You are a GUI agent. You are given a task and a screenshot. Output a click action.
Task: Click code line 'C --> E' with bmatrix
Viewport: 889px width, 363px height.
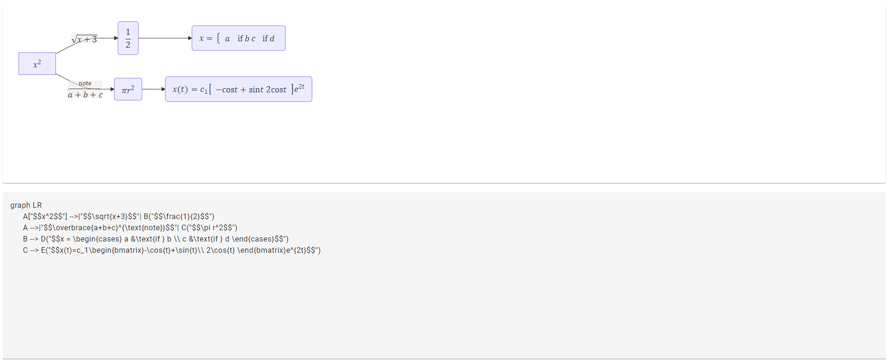point(171,250)
